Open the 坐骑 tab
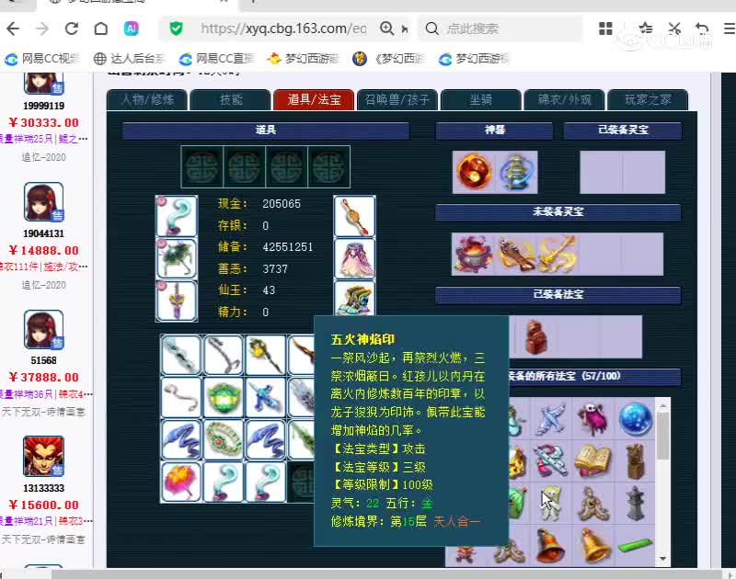The image size is (736, 579). [480, 100]
